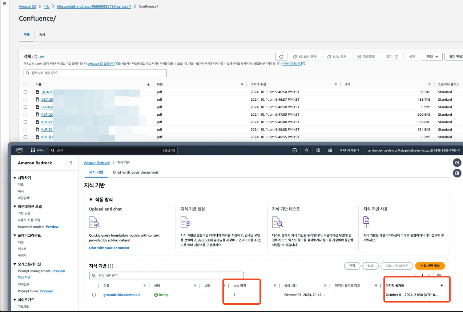Click the PDF file icon for _6367c
This screenshot has height=312, width=463.
pos(37,92)
